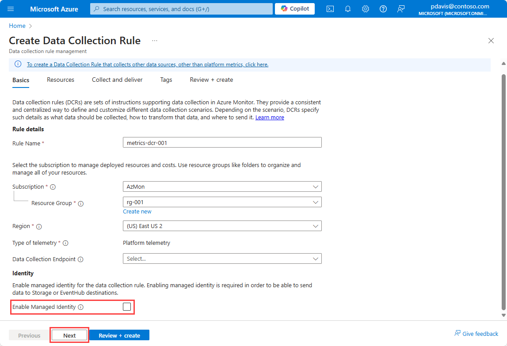Open the Resource Group dropdown
The image size is (507, 346).
(x=222, y=202)
